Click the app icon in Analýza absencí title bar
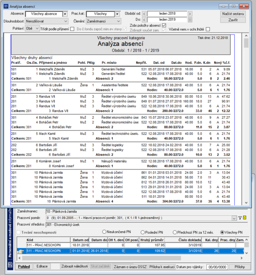The height and width of the screenshot is (275, 256). click(x=6, y=6)
